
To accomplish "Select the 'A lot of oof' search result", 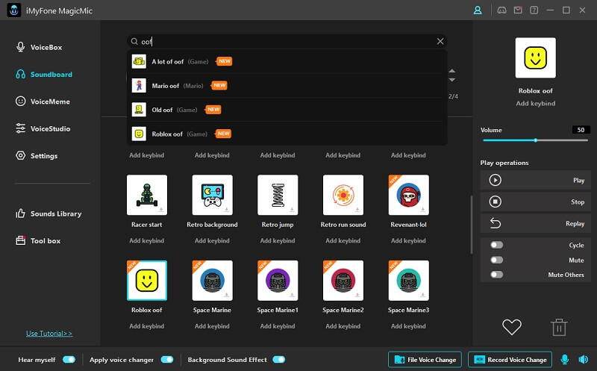I will pos(287,61).
